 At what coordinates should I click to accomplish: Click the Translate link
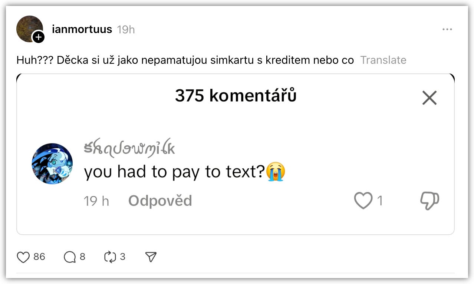pyautogui.click(x=383, y=60)
